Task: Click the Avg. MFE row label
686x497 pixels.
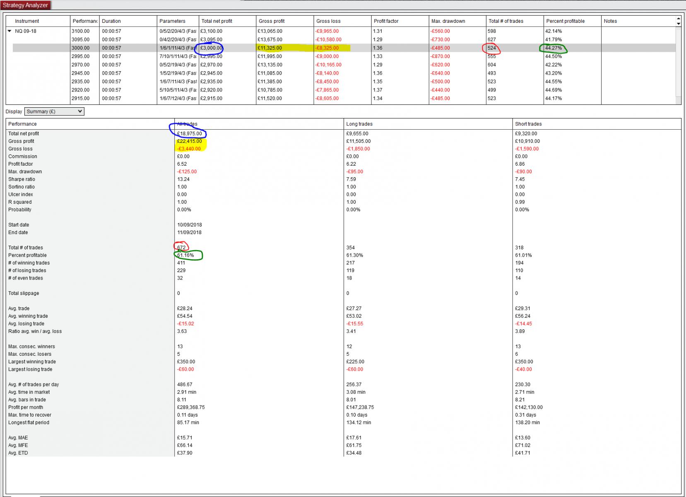Action: [18, 445]
